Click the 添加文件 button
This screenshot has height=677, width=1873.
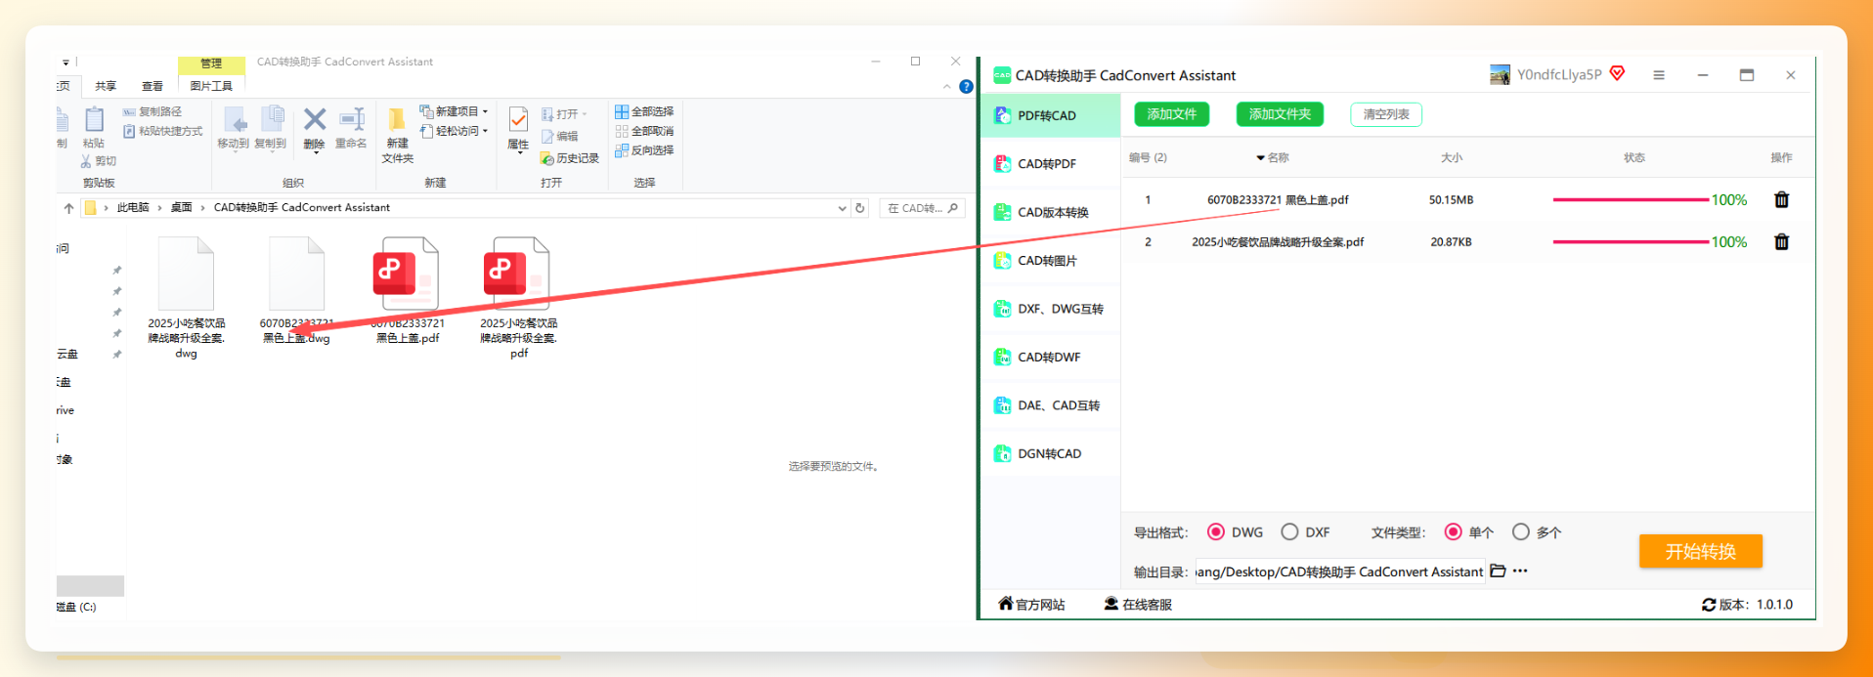(1172, 114)
